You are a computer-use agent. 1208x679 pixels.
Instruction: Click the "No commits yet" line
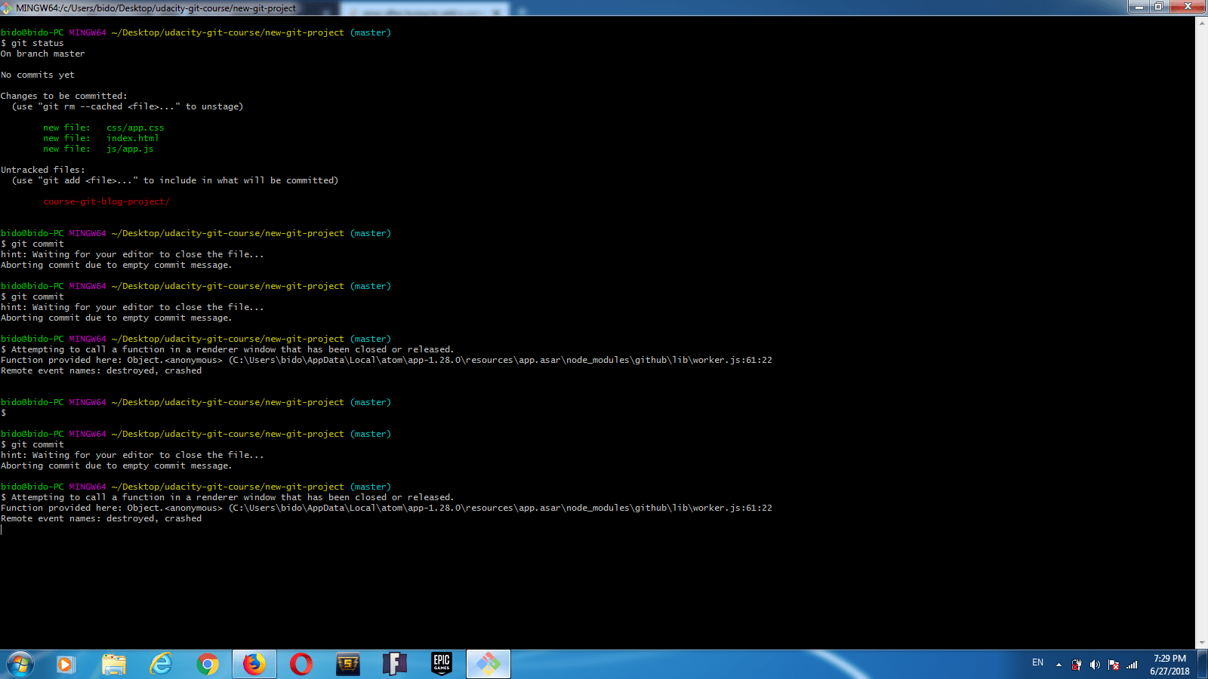38,75
